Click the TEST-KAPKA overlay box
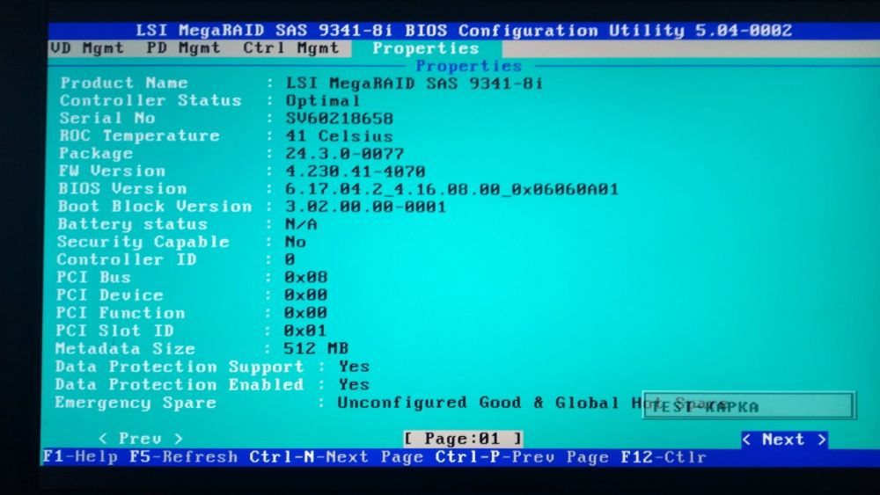880x495 pixels. pos(749,406)
